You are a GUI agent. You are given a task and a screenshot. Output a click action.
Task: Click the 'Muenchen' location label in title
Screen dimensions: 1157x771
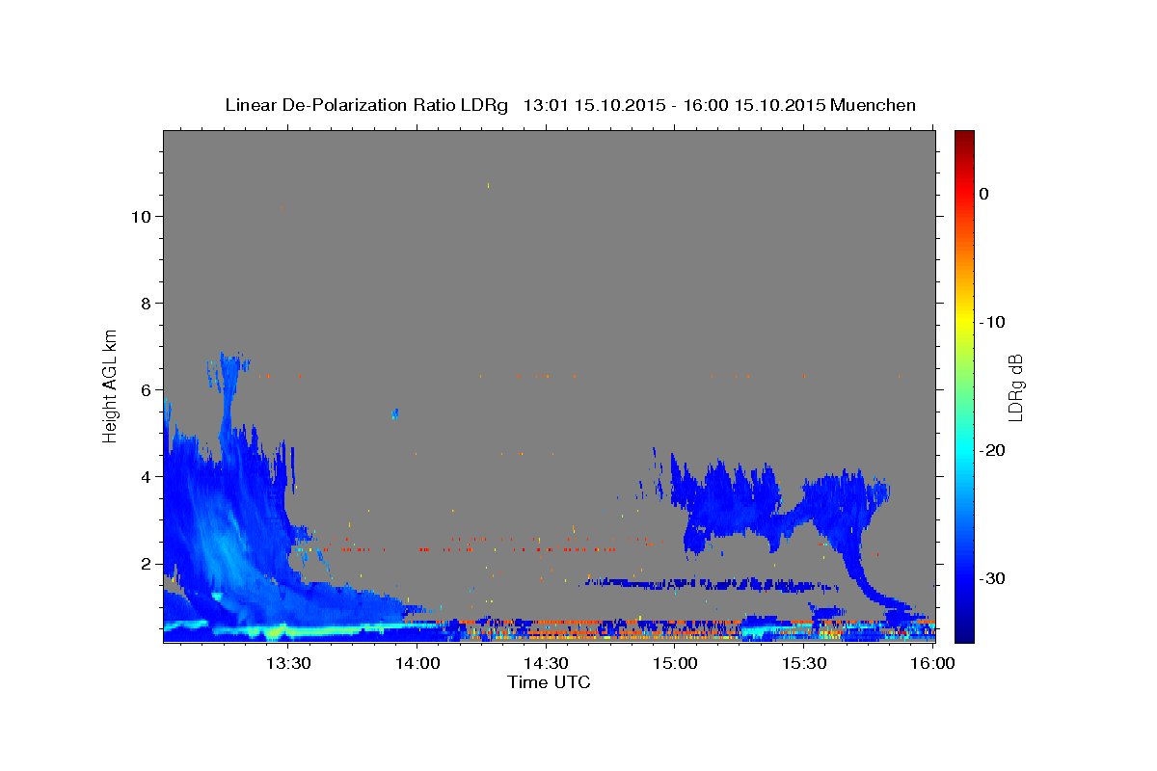[873, 105]
